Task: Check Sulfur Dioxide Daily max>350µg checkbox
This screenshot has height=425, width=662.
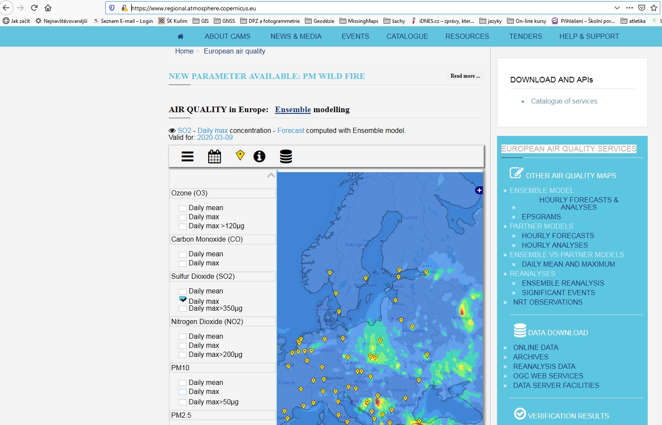Action: (183, 309)
